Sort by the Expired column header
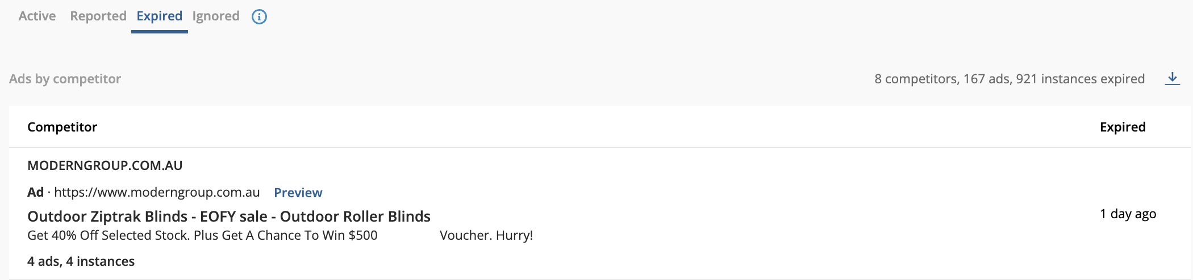 tap(1123, 127)
